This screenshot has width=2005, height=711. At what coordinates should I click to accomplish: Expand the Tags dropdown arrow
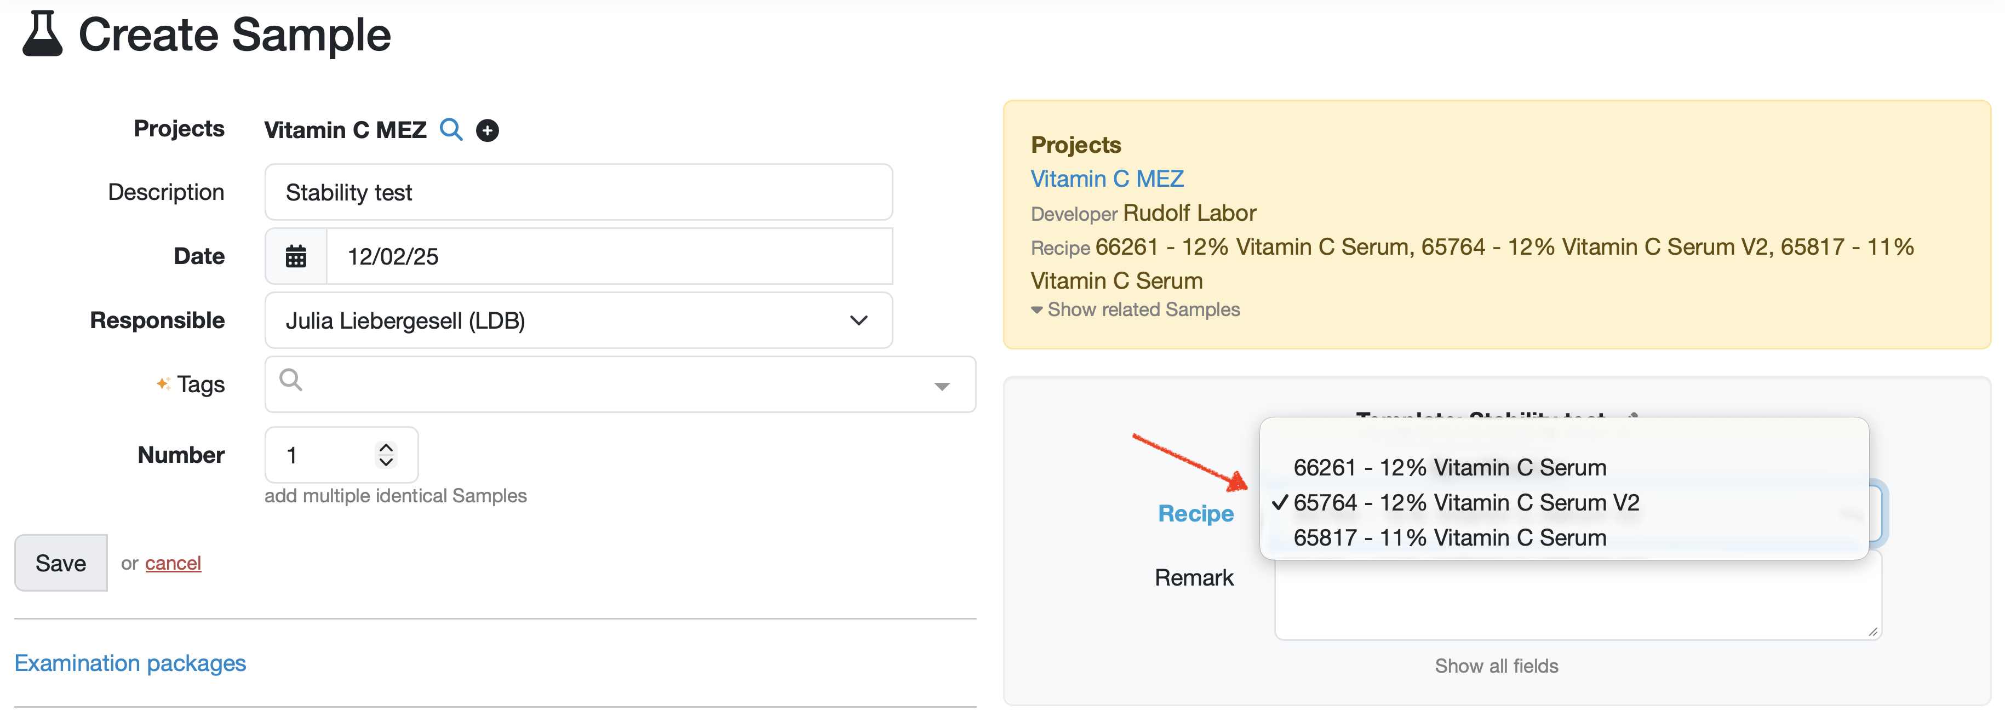pos(942,386)
